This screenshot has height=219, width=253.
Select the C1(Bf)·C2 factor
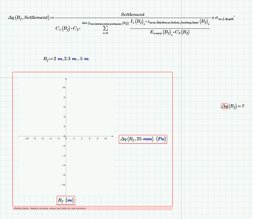[67, 28]
